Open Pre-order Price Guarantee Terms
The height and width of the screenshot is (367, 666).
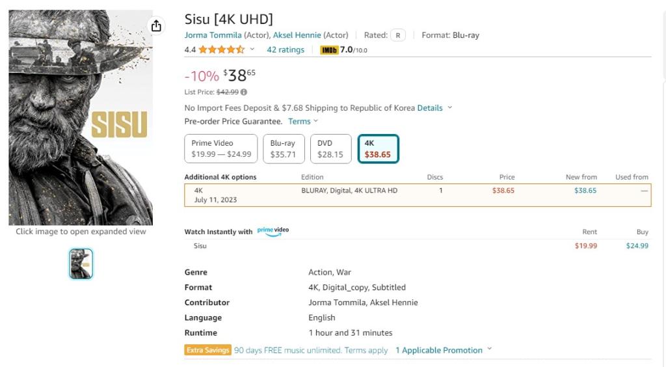(x=300, y=122)
